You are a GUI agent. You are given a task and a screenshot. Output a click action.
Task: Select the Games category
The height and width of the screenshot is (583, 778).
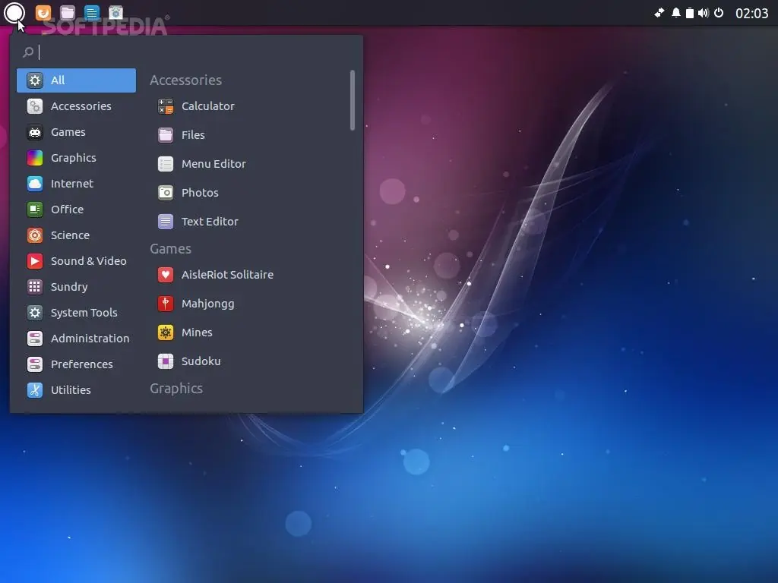pos(68,132)
